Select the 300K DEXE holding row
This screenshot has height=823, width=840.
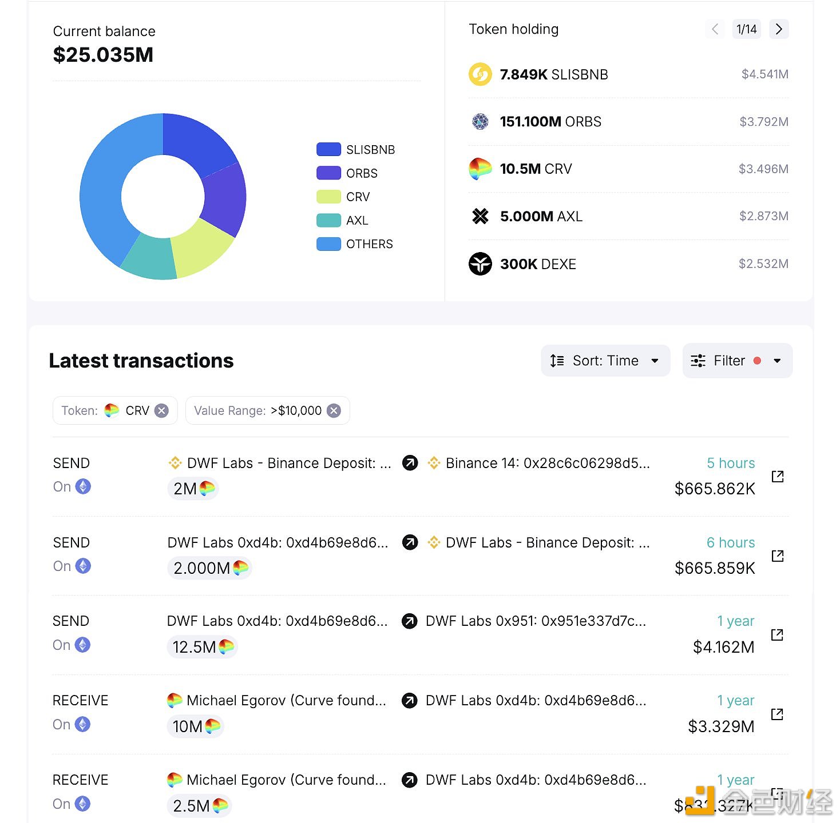click(628, 263)
